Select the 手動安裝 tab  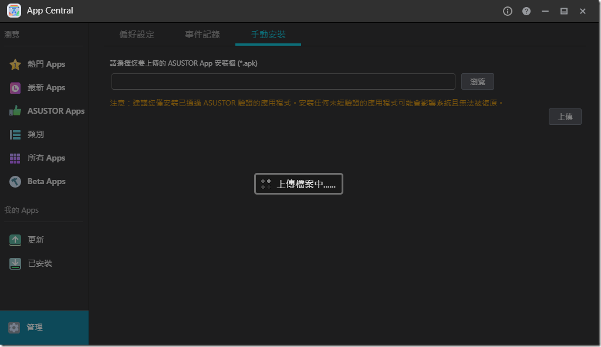point(268,35)
